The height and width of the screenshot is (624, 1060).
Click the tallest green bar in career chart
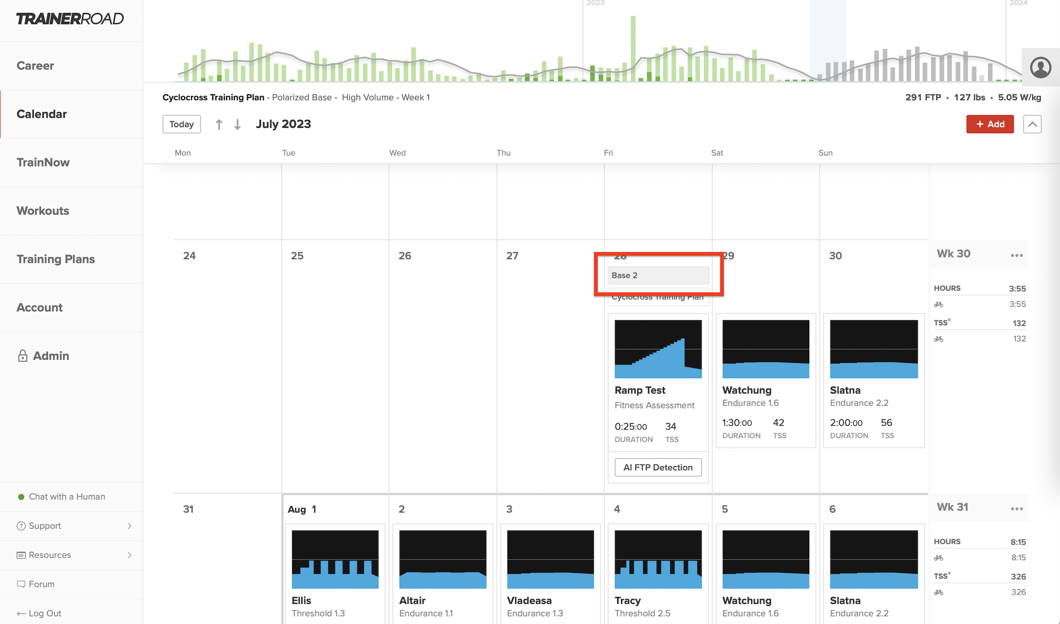pos(633,48)
